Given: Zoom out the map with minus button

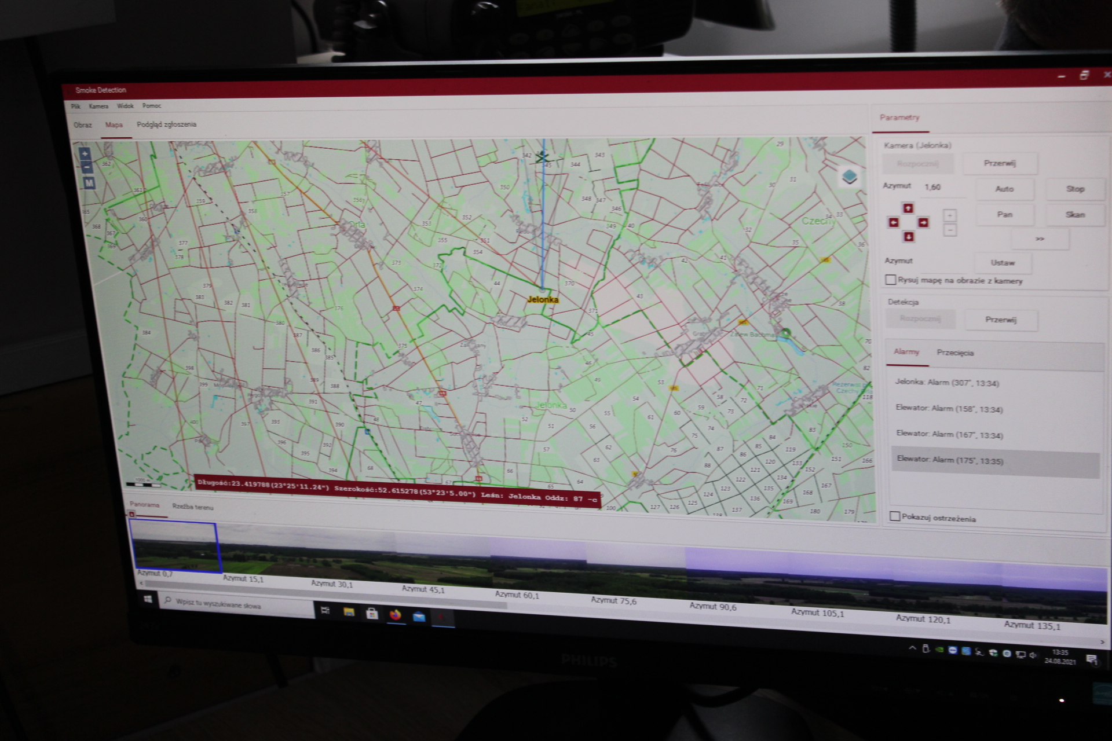Looking at the screenshot, I should [x=86, y=168].
